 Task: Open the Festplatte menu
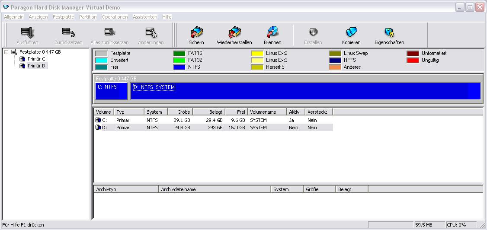tap(63, 17)
